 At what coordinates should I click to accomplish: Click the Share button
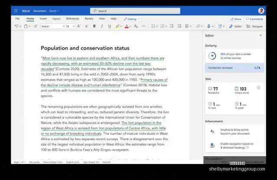coord(236,19)
